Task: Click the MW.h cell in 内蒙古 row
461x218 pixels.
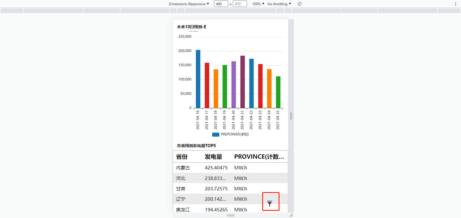Action: point(241,168)
